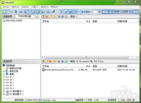
Task: Click the Save As icon
Action: pyautogui.click(x=26, y=12)
